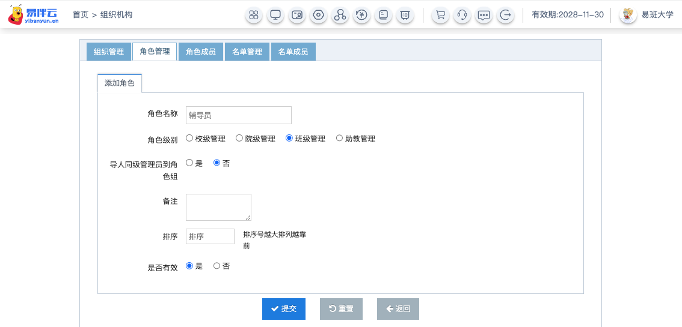Open the chat message bubble icon
Image resolution: width=682 pixels, height=327 pixels.
click(x=484, y=15)
